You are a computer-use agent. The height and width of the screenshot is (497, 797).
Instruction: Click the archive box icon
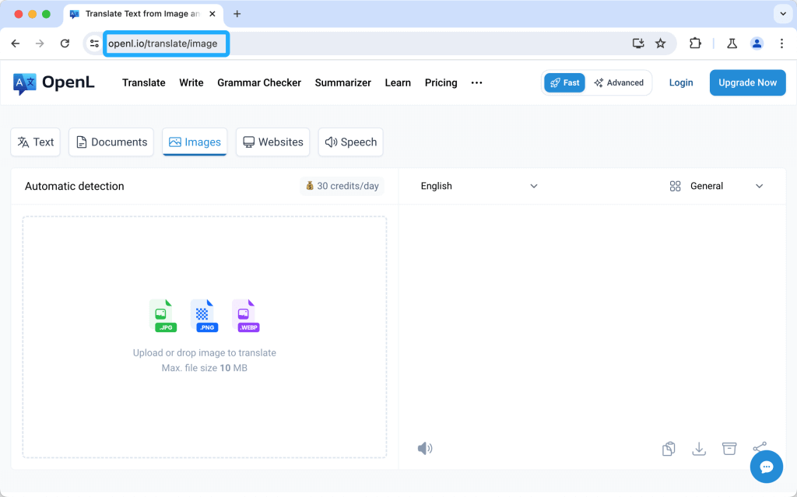729,449
